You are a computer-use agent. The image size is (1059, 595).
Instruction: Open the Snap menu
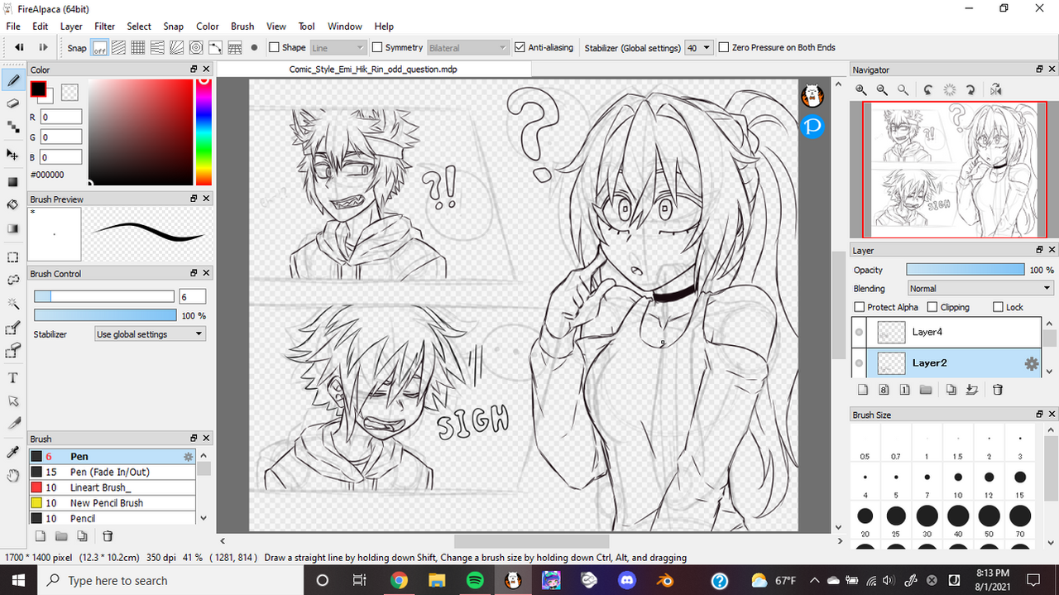174,26
